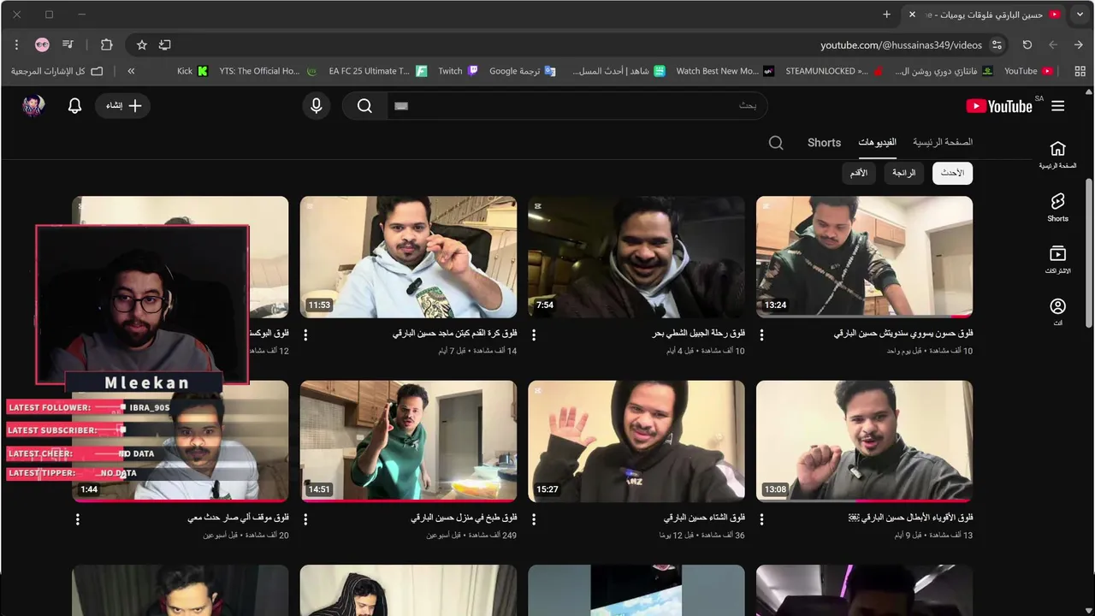
Task: Open the 14:51 cooking vlog thumbnail
Action: tap(408, 441)
